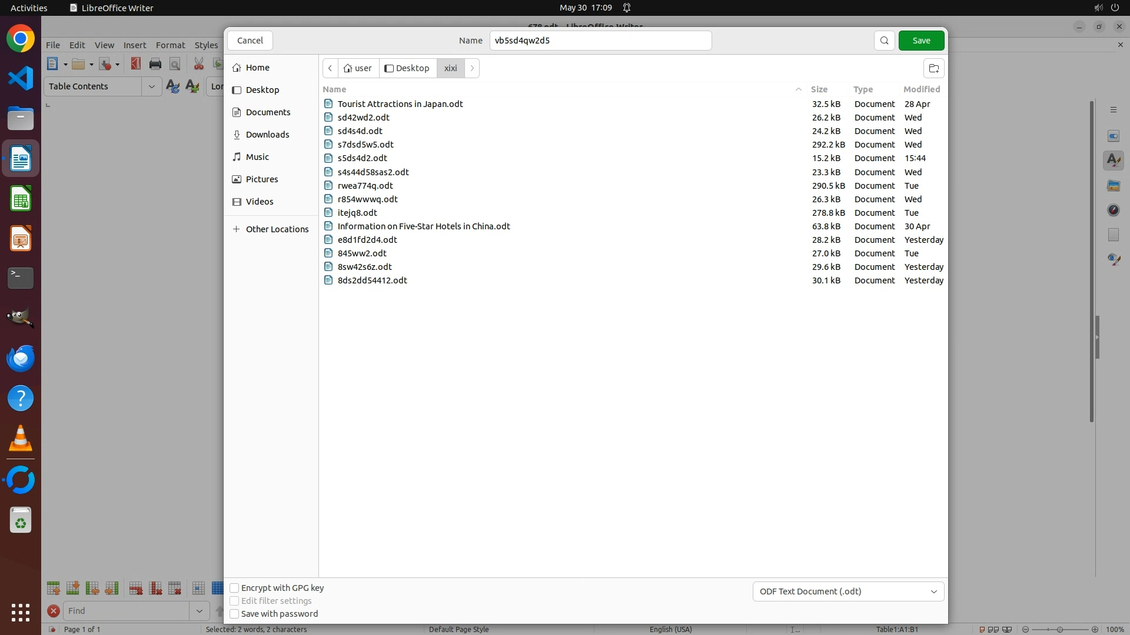Go back with the path bar left arrow
1130x635 pixels.
point(330,68)
